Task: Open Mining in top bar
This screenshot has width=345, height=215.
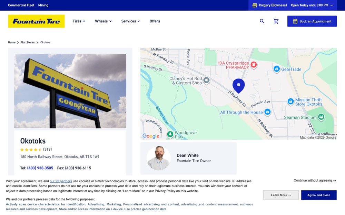Action: 43,5
